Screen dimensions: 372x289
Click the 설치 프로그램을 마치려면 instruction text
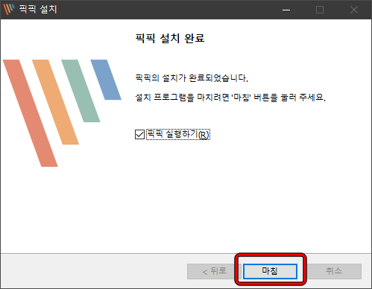(230, 97)
